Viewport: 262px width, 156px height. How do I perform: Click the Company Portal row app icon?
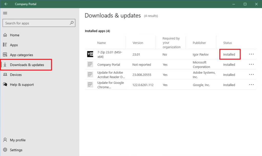(90, 65)
